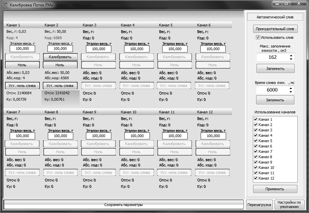Click Перезагрузка button

pyautogui.click(x=259, y=205)
